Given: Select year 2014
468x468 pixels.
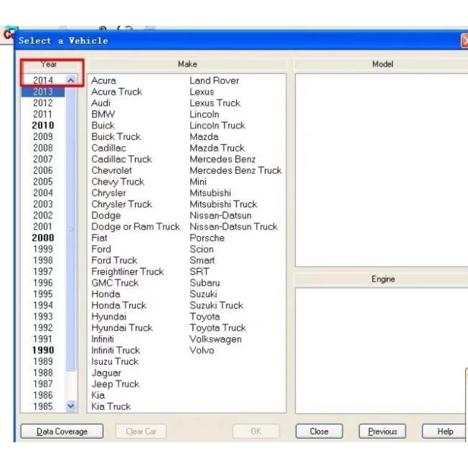Looking at the screenshot, I should (x=43, y=80).
